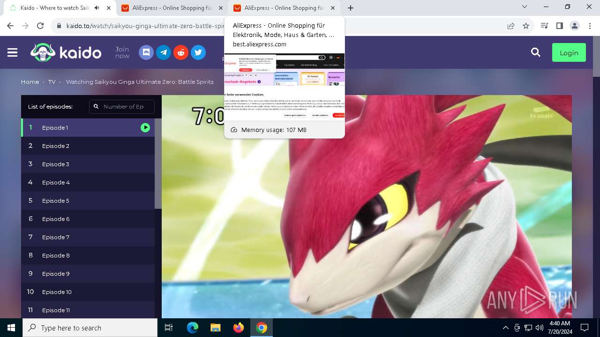Open the Twitter join link icon

point(198,52)
